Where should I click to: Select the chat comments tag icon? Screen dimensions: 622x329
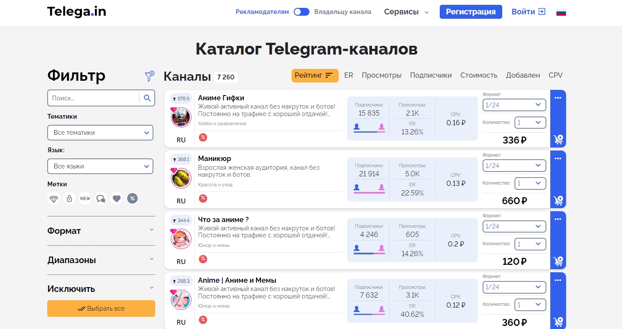point(101,198)
